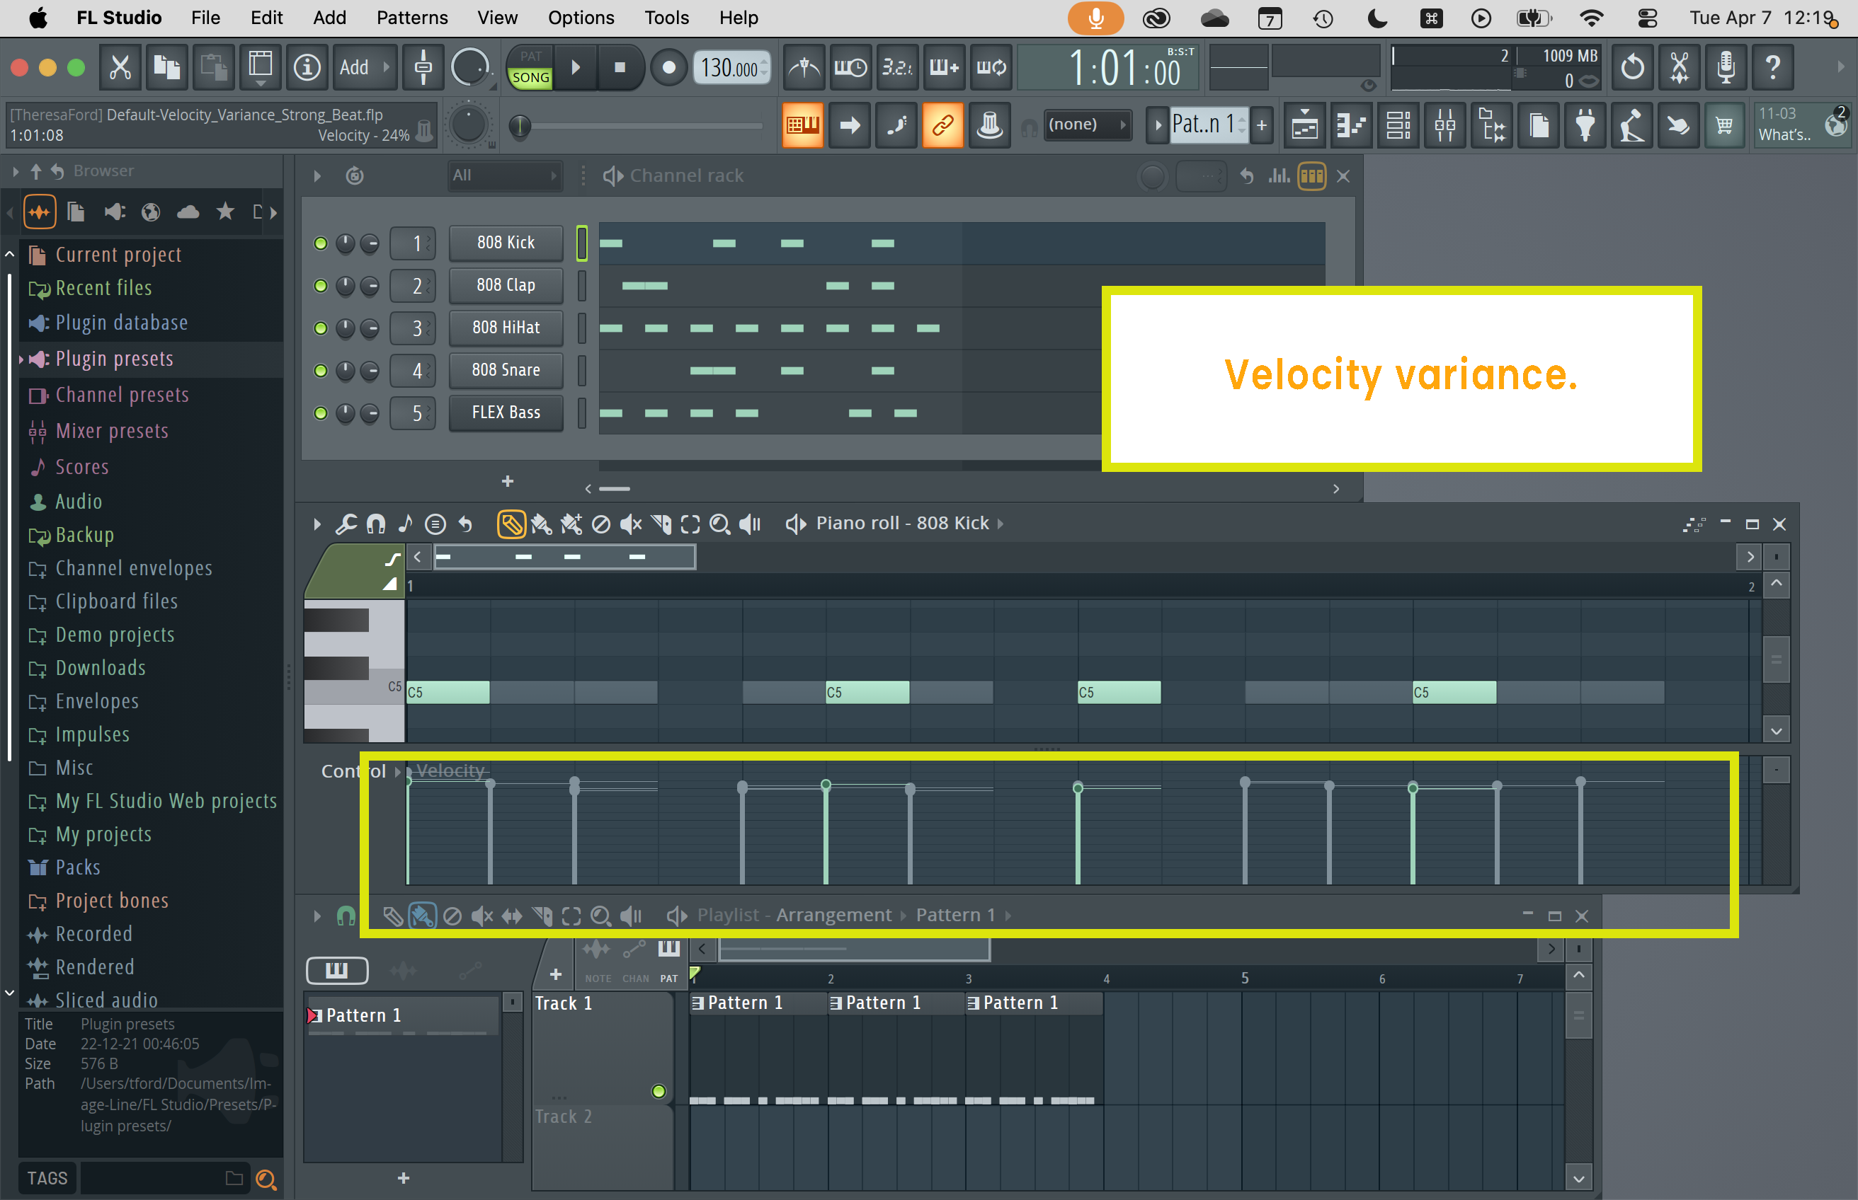Mute the 808 Kick channel LED
Screen dimensions: 1858x1200
click(x=321, y=244)
